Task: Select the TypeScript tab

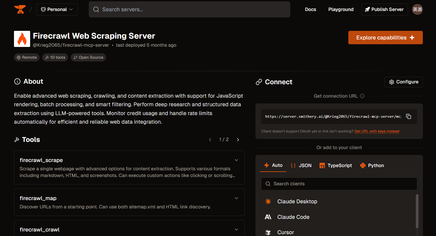Action: 336,165
